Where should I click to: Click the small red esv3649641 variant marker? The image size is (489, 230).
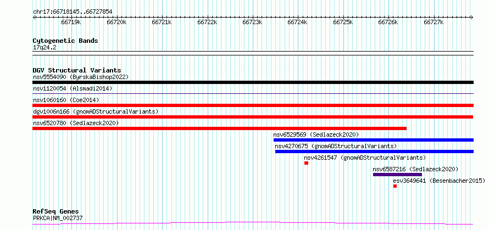point(395,186)
